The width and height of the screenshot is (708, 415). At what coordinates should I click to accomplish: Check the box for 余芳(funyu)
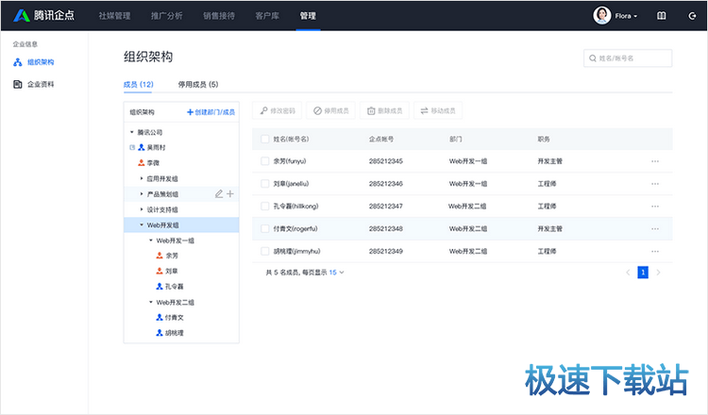pyautogui.click(x=265, y=161)
